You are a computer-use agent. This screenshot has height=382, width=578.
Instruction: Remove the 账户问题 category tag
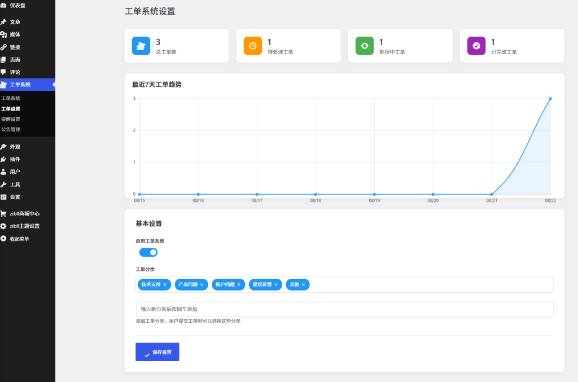(x=239, y=285)
